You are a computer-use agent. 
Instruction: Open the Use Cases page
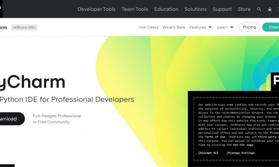148,27
